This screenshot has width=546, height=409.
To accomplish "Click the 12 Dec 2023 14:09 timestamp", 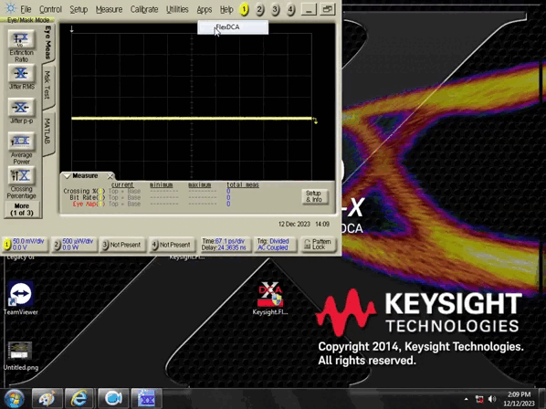I will pyautogui.click(x=304, y=225).
